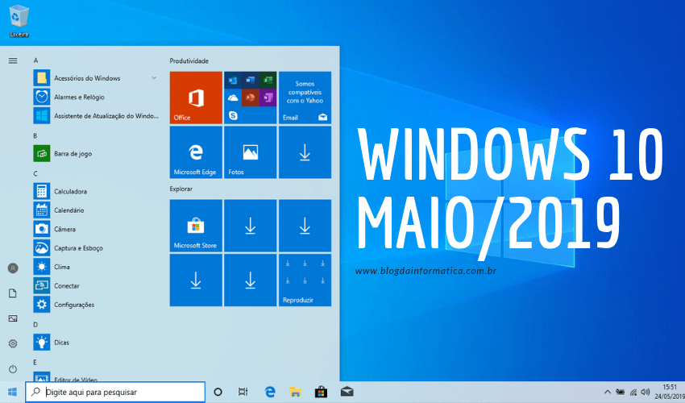Click the network tray icon
This screenshot has height=403, width=685.
coord(633,392)
